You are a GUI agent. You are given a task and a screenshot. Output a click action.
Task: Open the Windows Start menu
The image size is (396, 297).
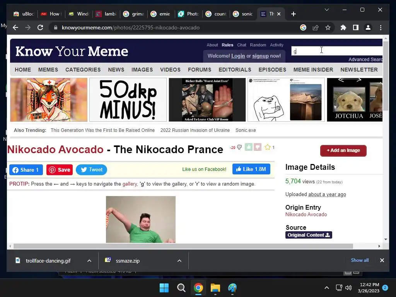(164, 288)
